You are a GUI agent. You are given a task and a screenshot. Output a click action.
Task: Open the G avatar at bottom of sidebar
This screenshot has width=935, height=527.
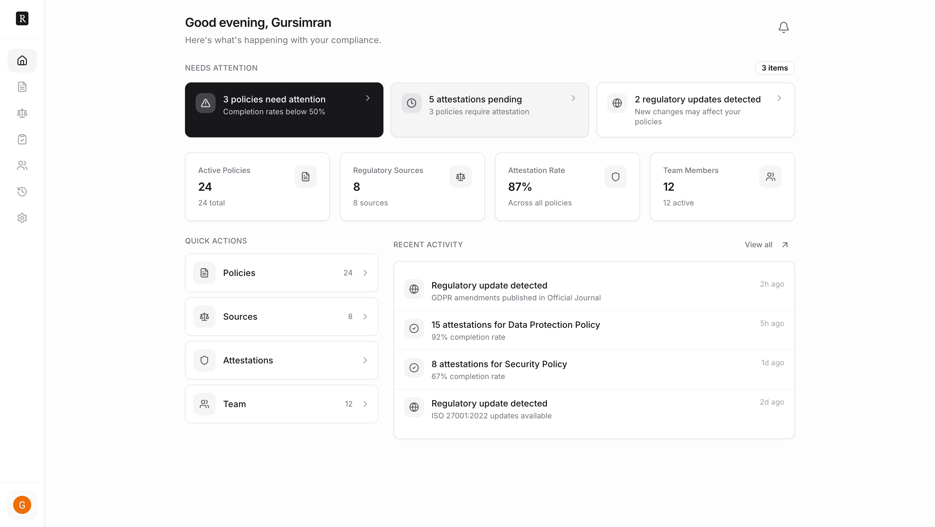point(22,505)
